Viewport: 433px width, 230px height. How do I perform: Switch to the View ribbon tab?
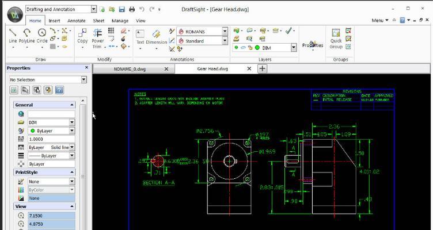[x=140, y=21]
